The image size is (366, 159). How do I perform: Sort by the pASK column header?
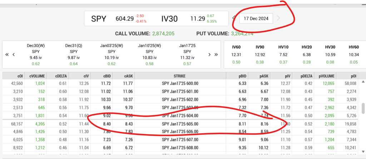pos(259,76)
